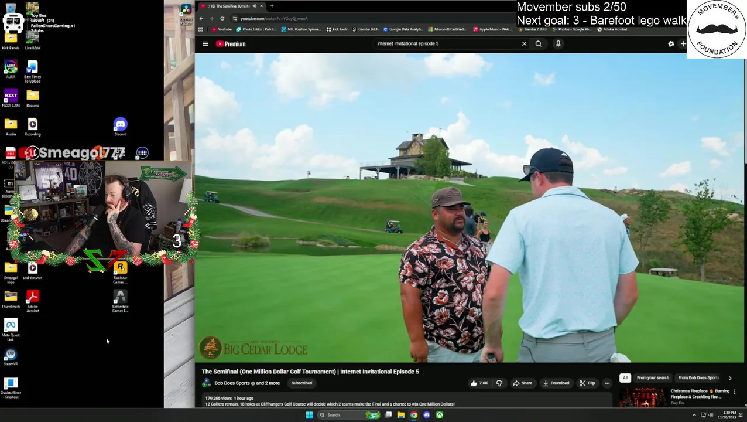This screenshot has width=747, height=422.
Task: Clear the YouTube search field text
Action: click(x=524, y=43)
